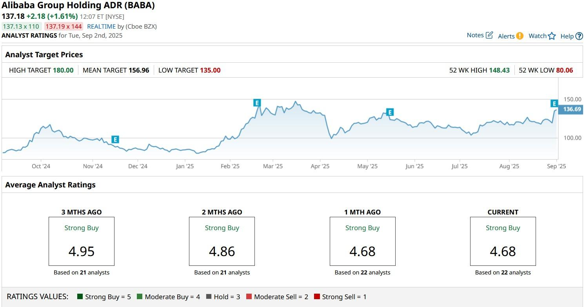Click the 52 WK LOW 80.06 value

click(565, 70)
